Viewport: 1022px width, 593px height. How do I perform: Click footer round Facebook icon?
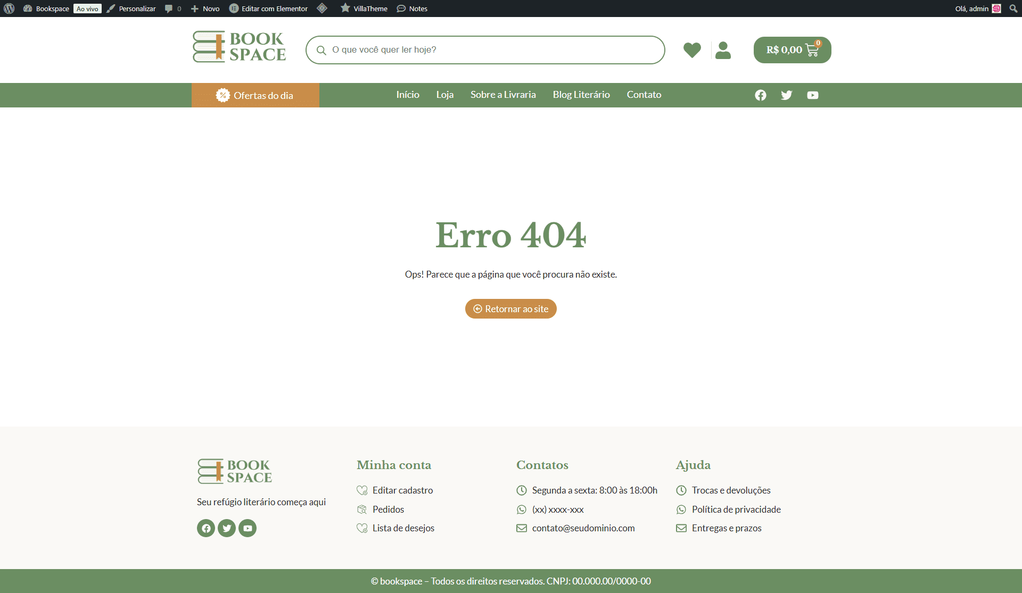click(206, 528)
